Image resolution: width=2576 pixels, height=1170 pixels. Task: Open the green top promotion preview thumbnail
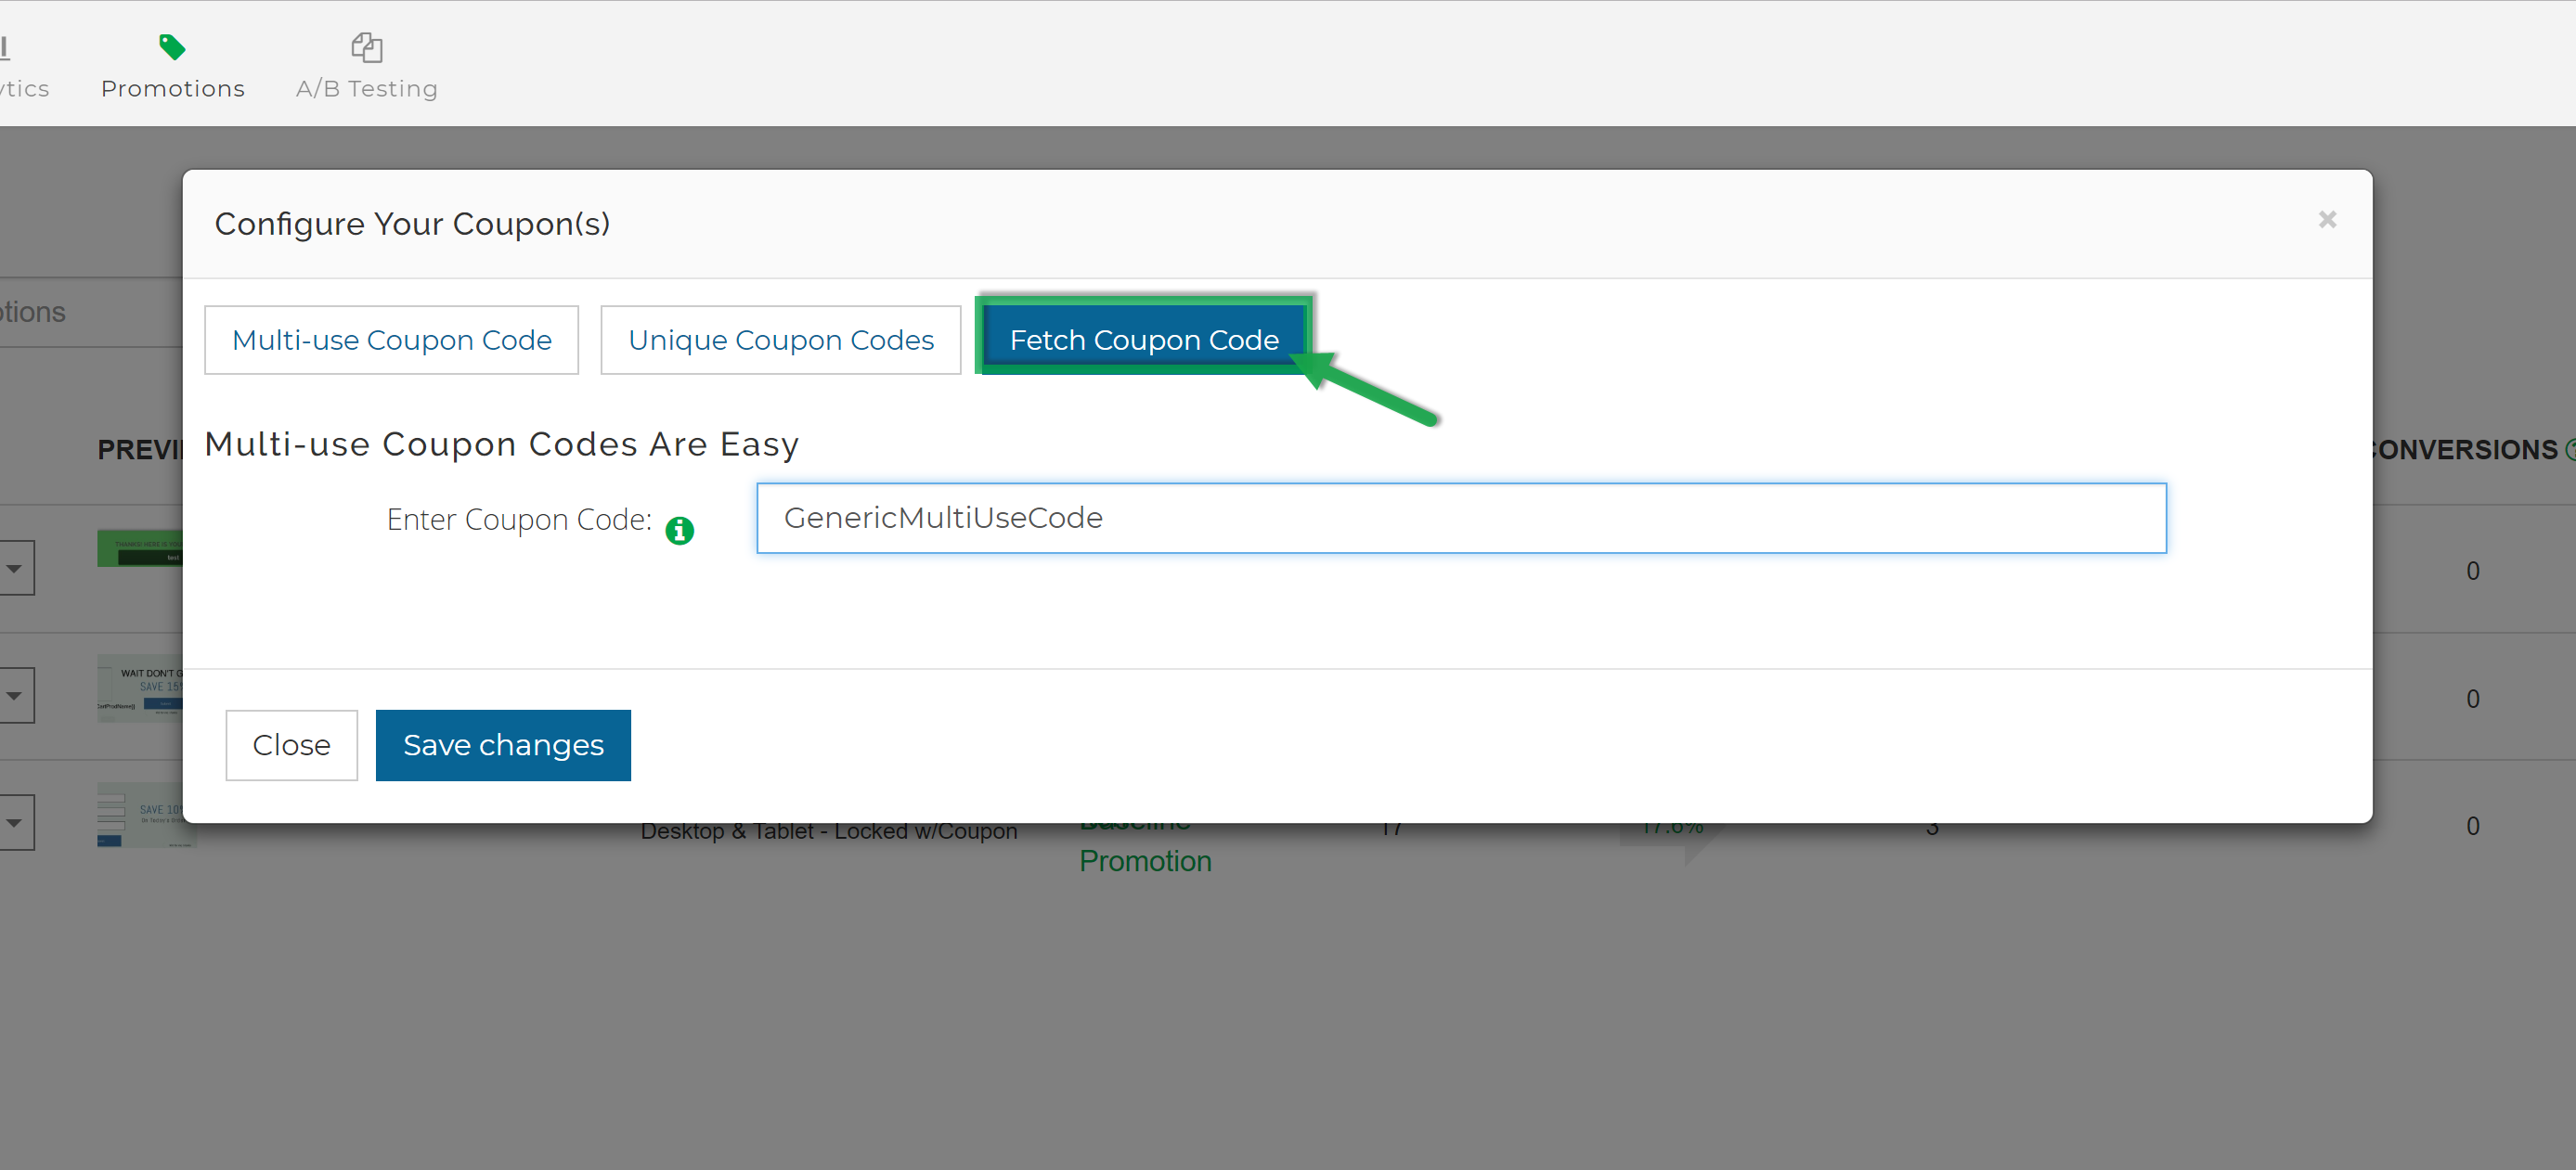point(140,548)
